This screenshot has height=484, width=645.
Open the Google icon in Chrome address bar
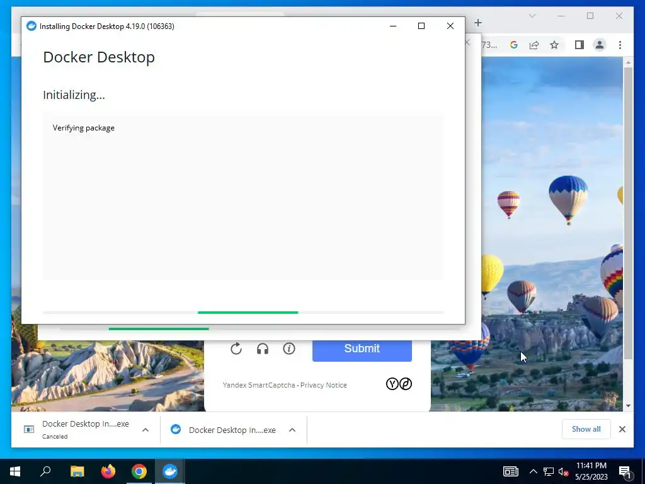tap(514, 45)
